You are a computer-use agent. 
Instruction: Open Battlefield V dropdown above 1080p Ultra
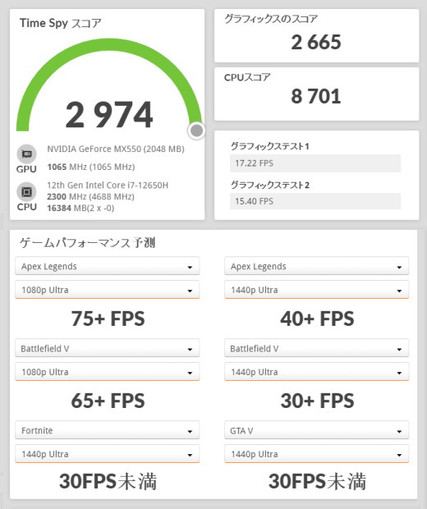[107, 348]
